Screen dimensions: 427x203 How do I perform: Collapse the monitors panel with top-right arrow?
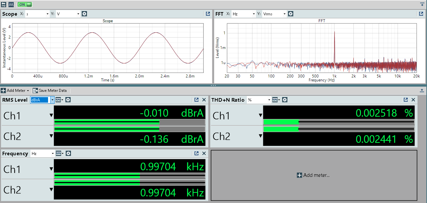[x=422, y=4]
